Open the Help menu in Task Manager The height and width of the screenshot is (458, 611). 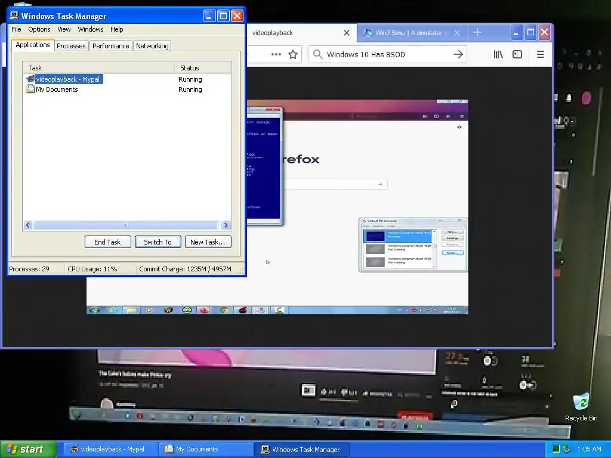click(116, 29)
